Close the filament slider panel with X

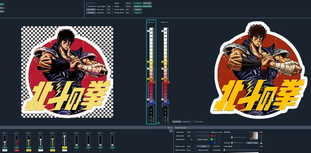point(172,128)
